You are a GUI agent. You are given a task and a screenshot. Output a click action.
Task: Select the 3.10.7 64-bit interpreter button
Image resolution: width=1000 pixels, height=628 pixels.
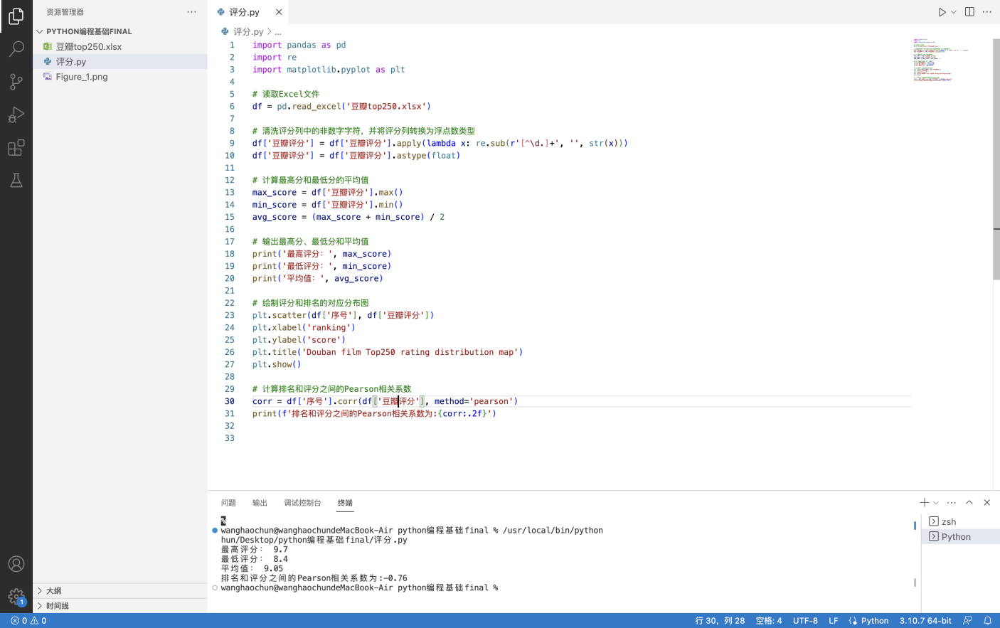pyautogui.click(x=925, y=620)
